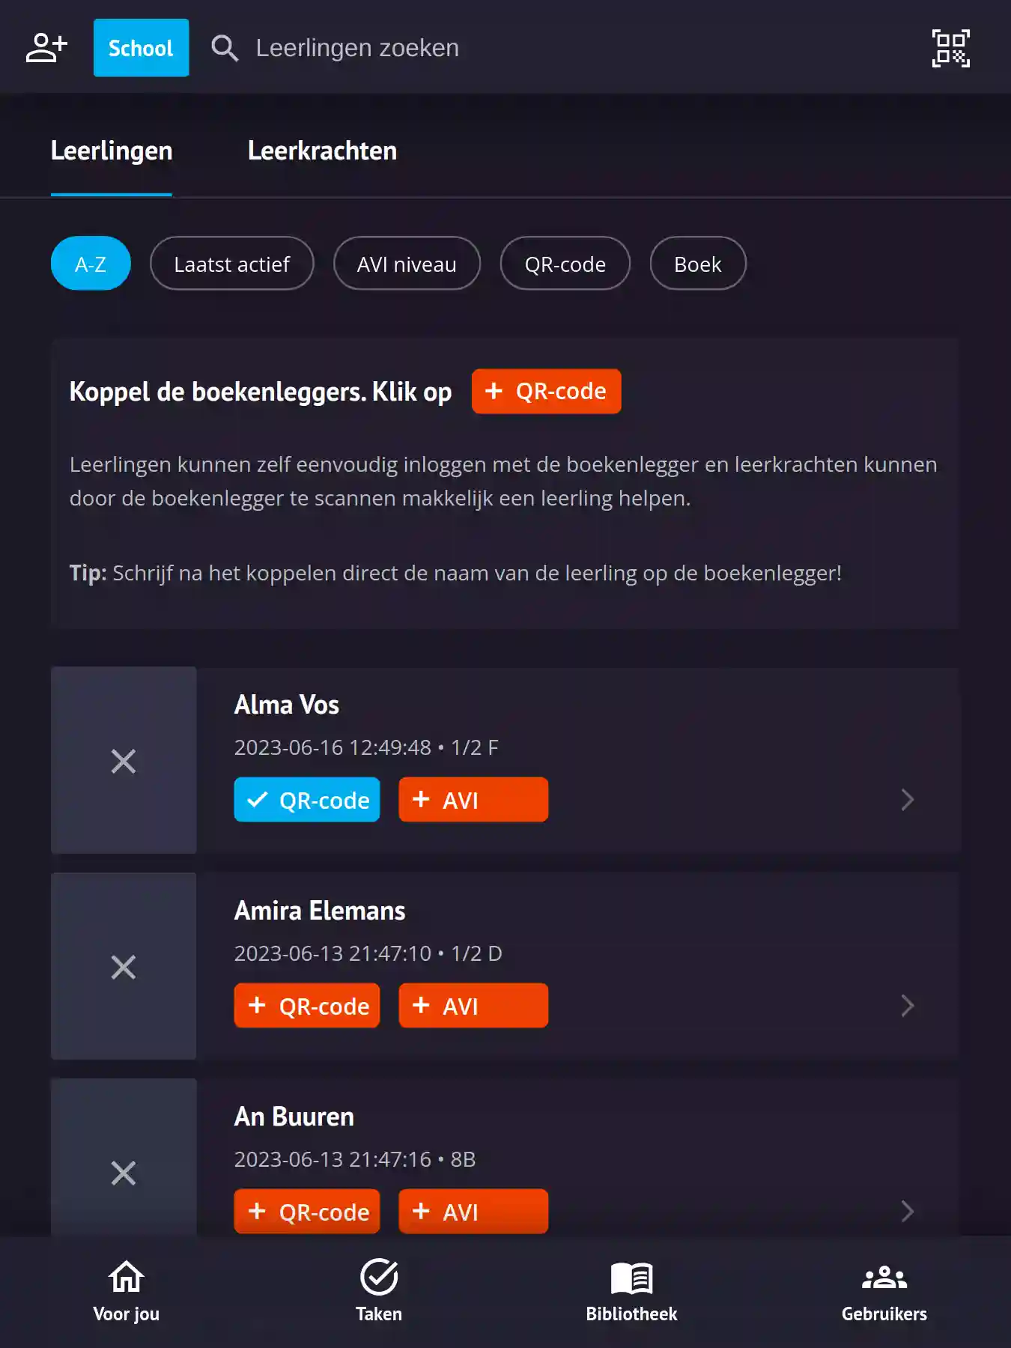Click the X on Alma Vos's photo placeholder
1011x1348 pixels.
(x=124, y=761)
